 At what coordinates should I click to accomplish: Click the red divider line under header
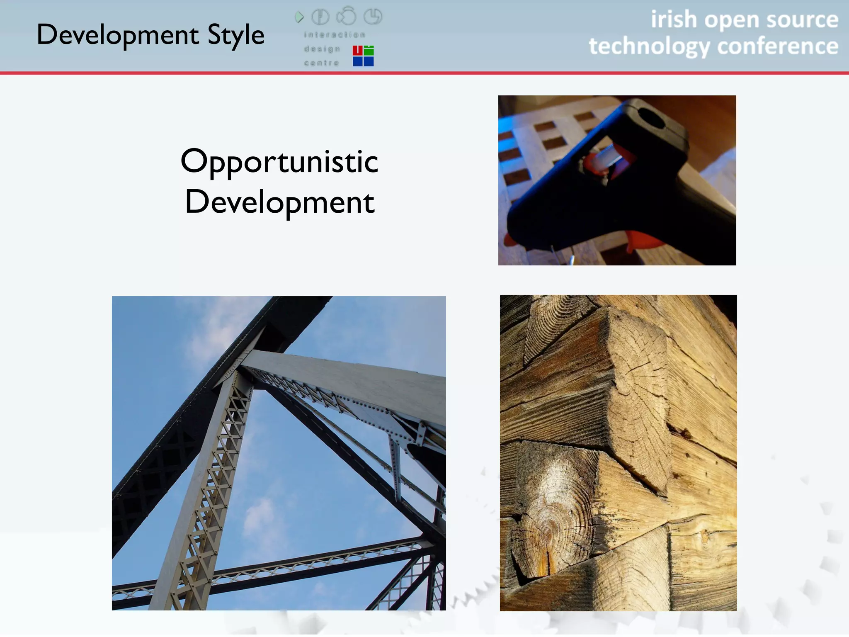click(x=424, y=73)
